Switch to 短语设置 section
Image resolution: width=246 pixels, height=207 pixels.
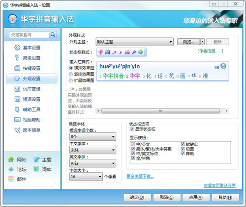31,99
